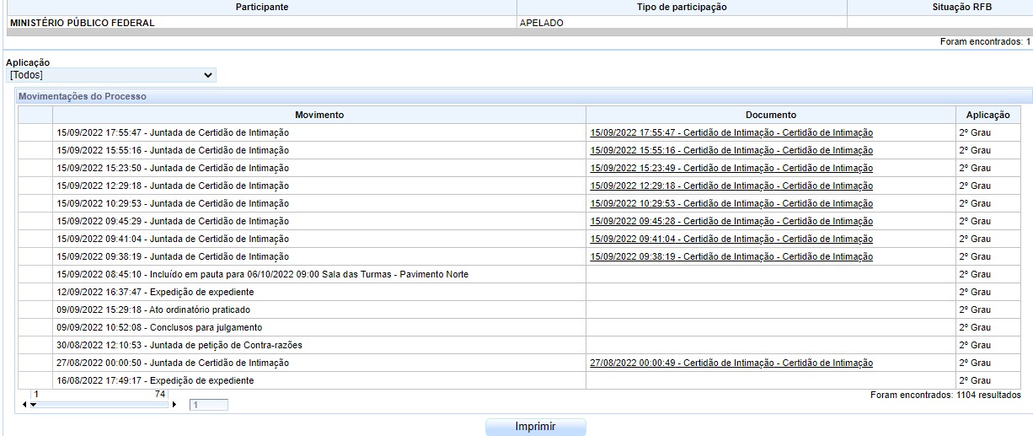This screenshot has height=436, width=1033.
Task: Select the movement 27/08/2022 00:00:50 Juntada de Certidão
Action: pos(319,363)
